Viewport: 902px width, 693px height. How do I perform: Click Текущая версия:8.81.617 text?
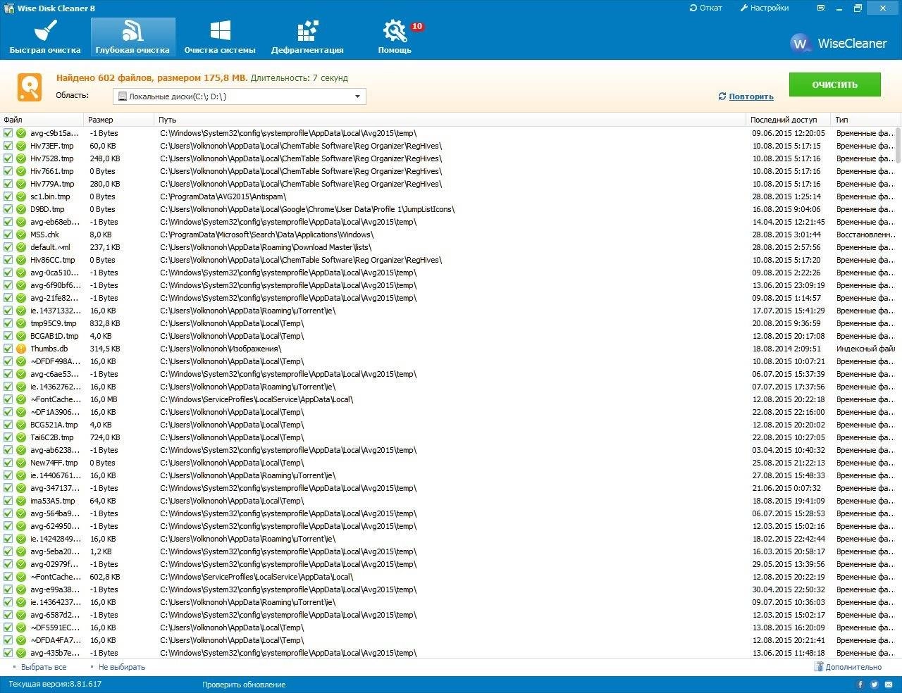(55, 685)
